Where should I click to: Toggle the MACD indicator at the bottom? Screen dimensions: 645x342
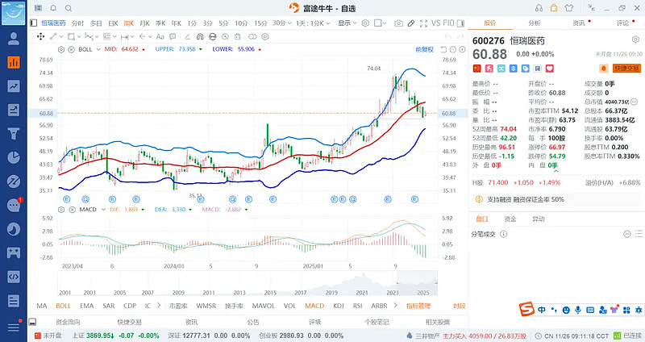[314, 306]
